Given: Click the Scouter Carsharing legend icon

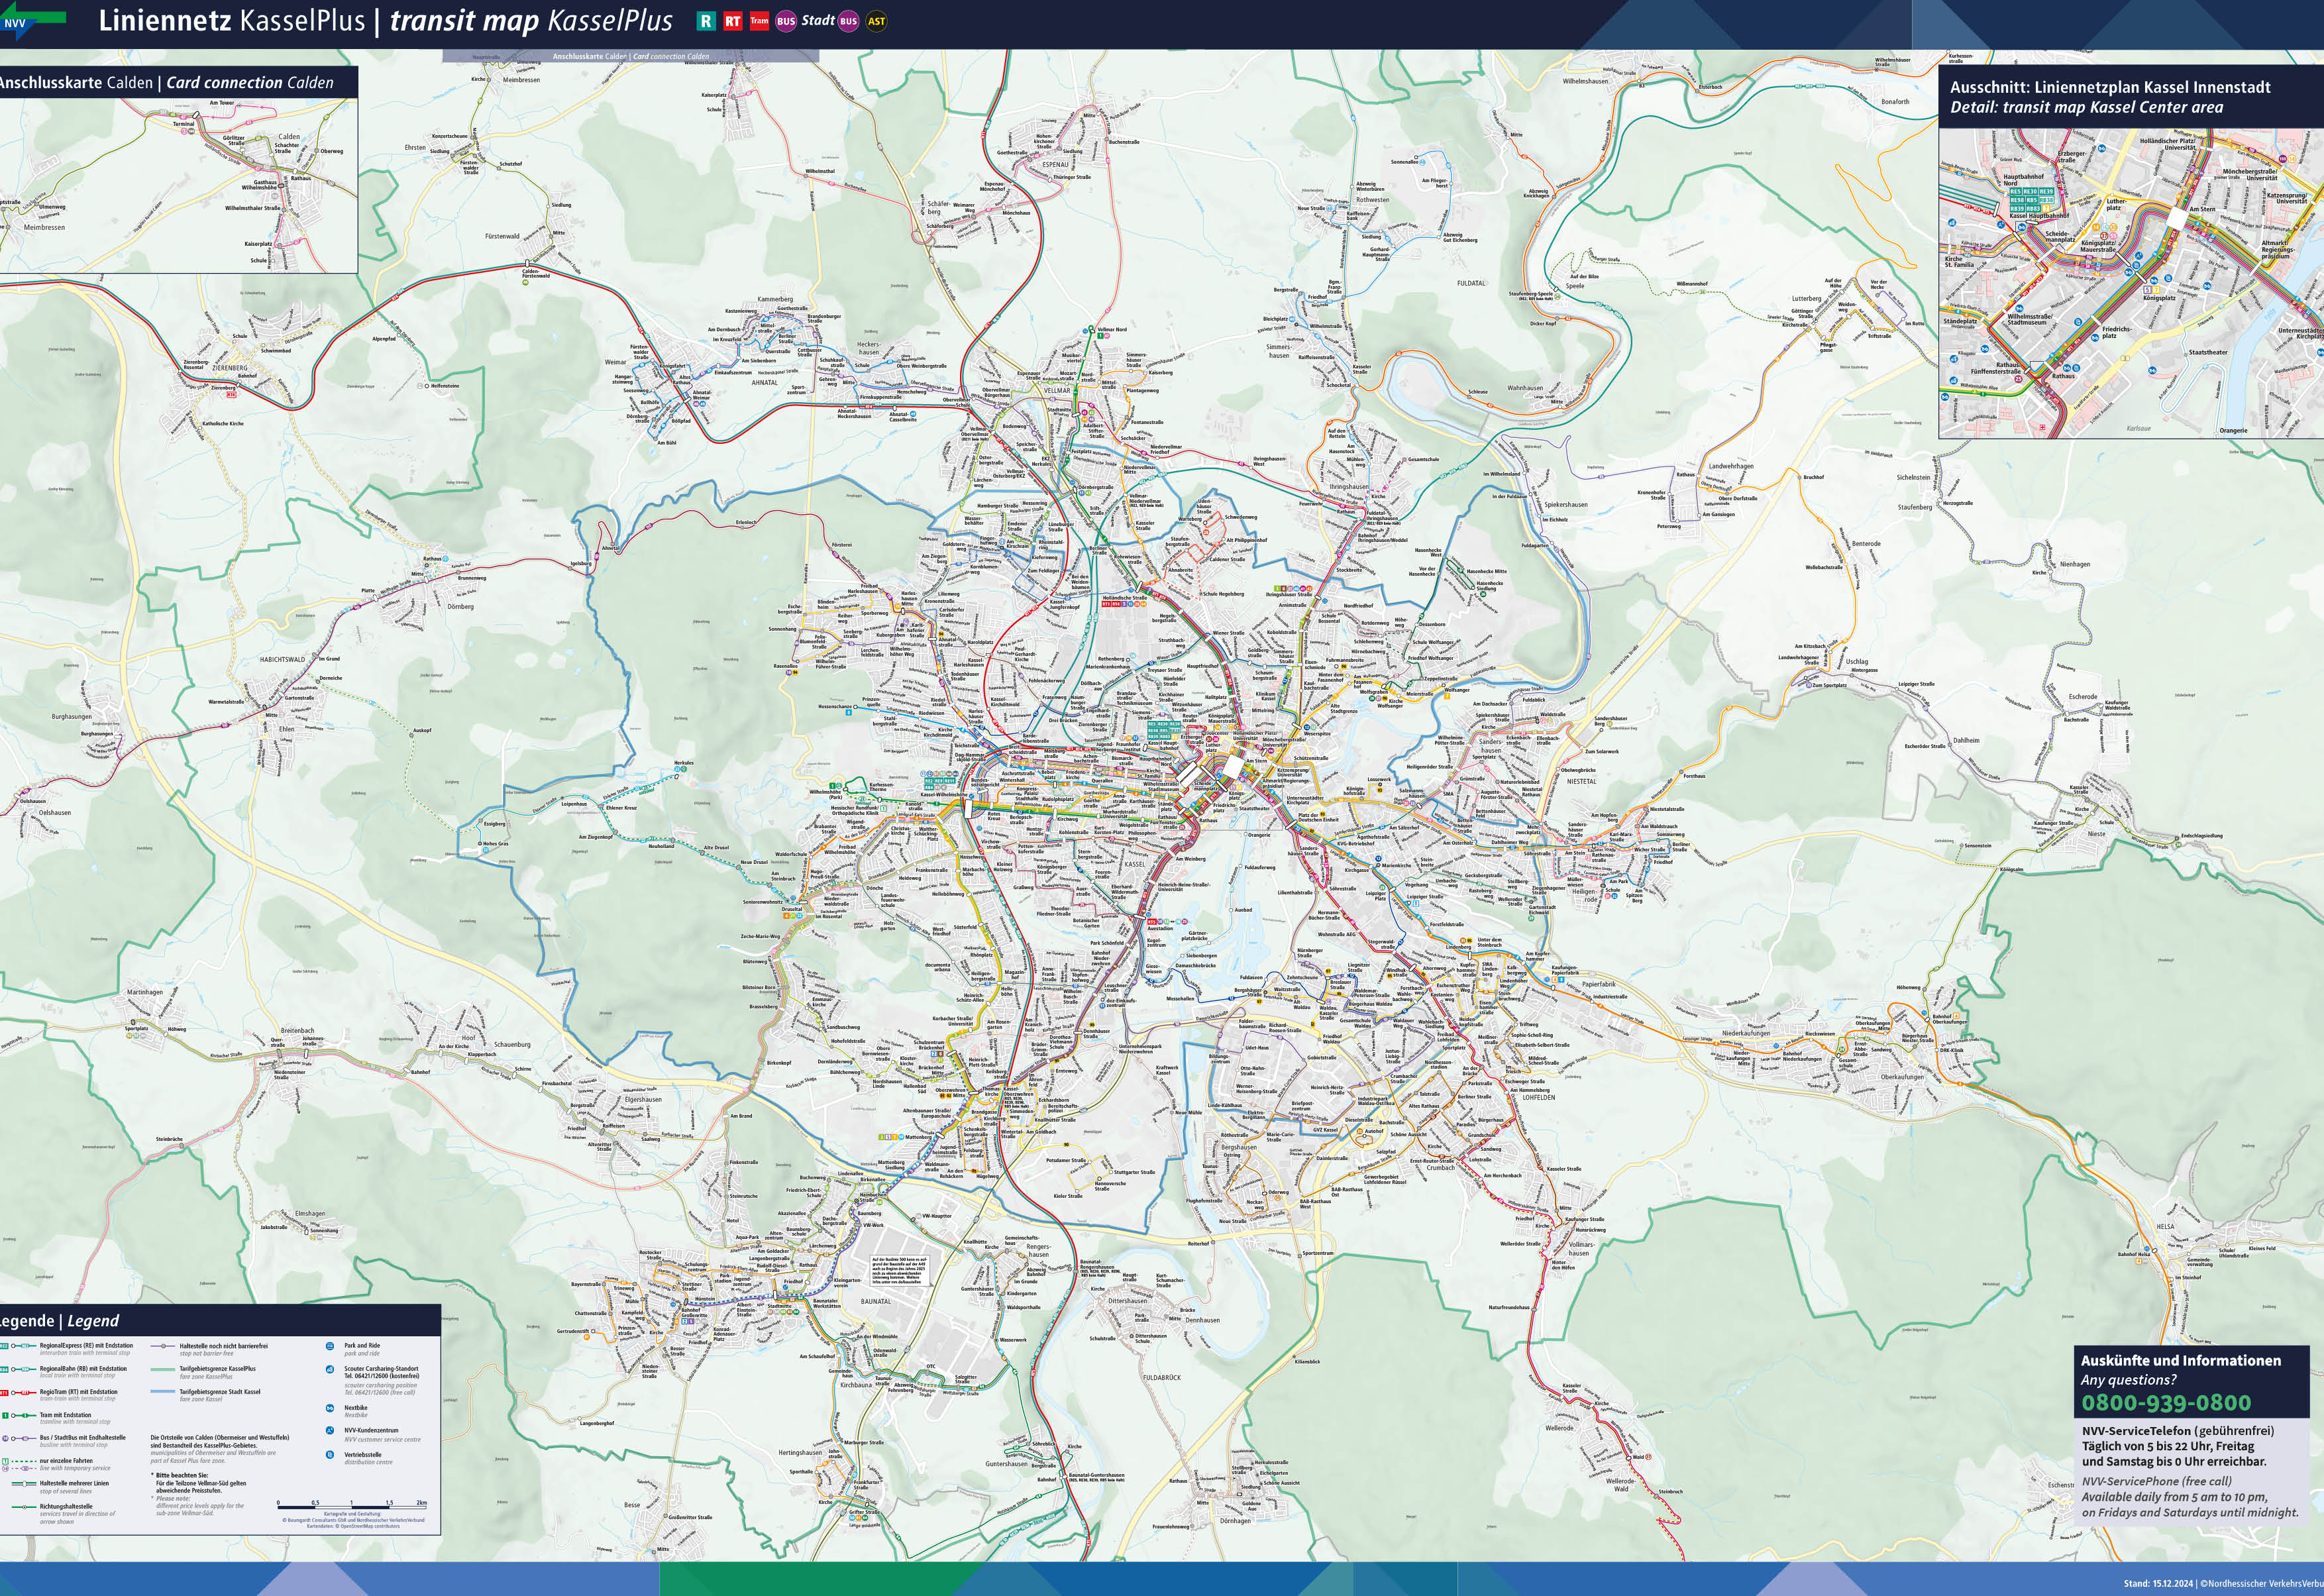Looking at the screenshot, I should pyautogui.click(x=330, y=1370).
